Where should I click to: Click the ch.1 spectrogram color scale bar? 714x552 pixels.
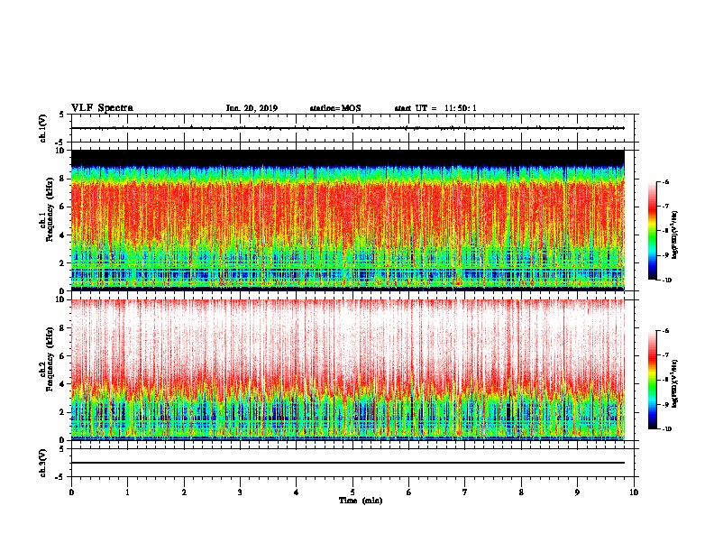652,231
